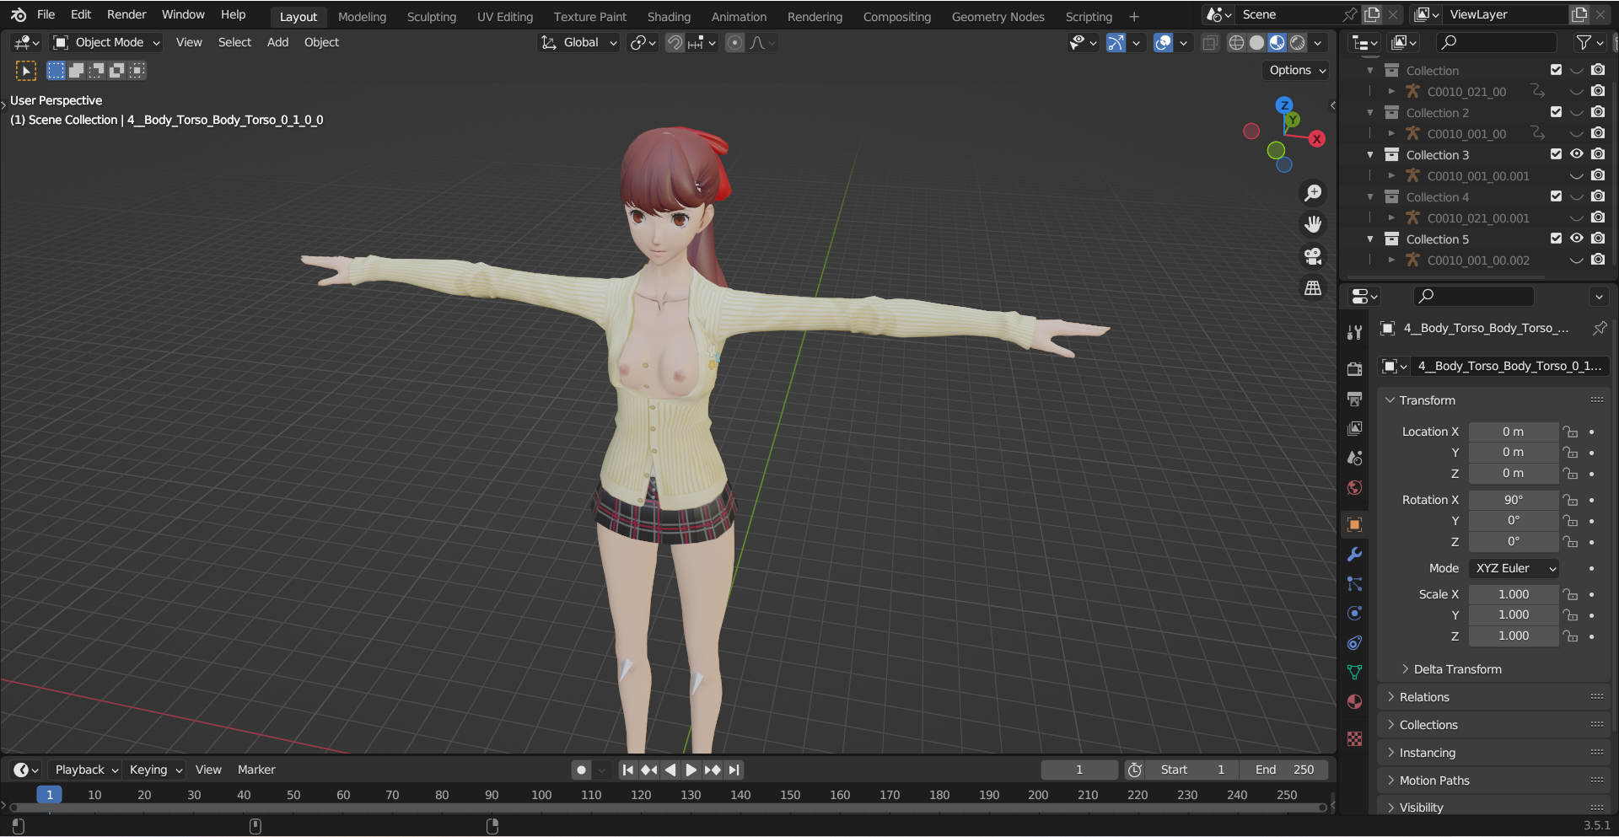Click the End frame 250 field
Image resolution: width=1619 pixels, height=837 pixels.
(x=1284, y=770)
